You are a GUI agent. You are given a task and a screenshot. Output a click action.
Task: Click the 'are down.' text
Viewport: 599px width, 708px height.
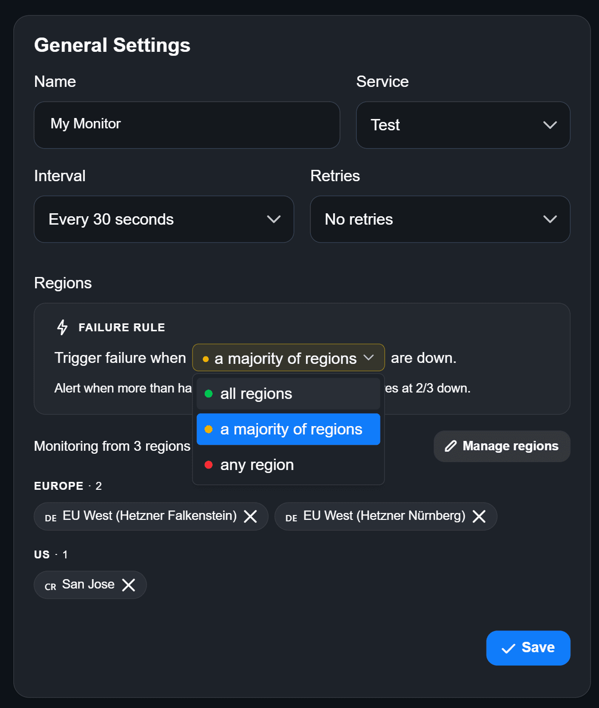(424, 357)
